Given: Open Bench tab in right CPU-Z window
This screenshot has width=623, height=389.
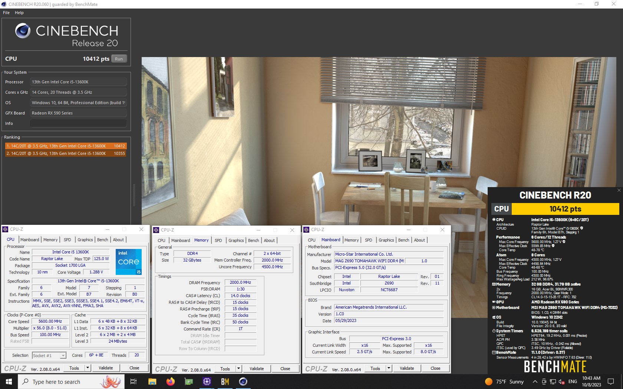Looking at the screenshot, I should pyautogui.click(x=404, y=240).
